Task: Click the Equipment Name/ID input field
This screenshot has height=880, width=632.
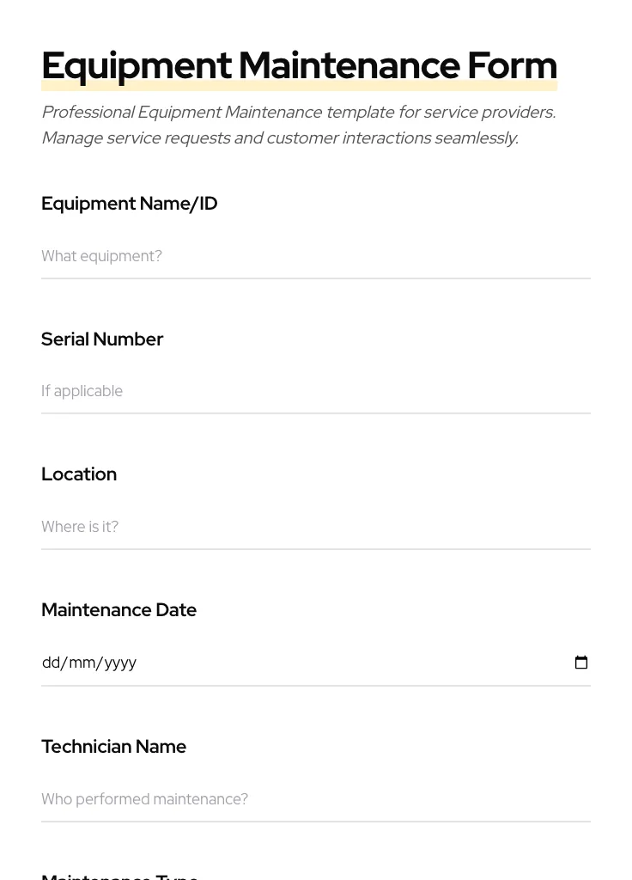Action: pyautogui.click(x=315, y=256)
